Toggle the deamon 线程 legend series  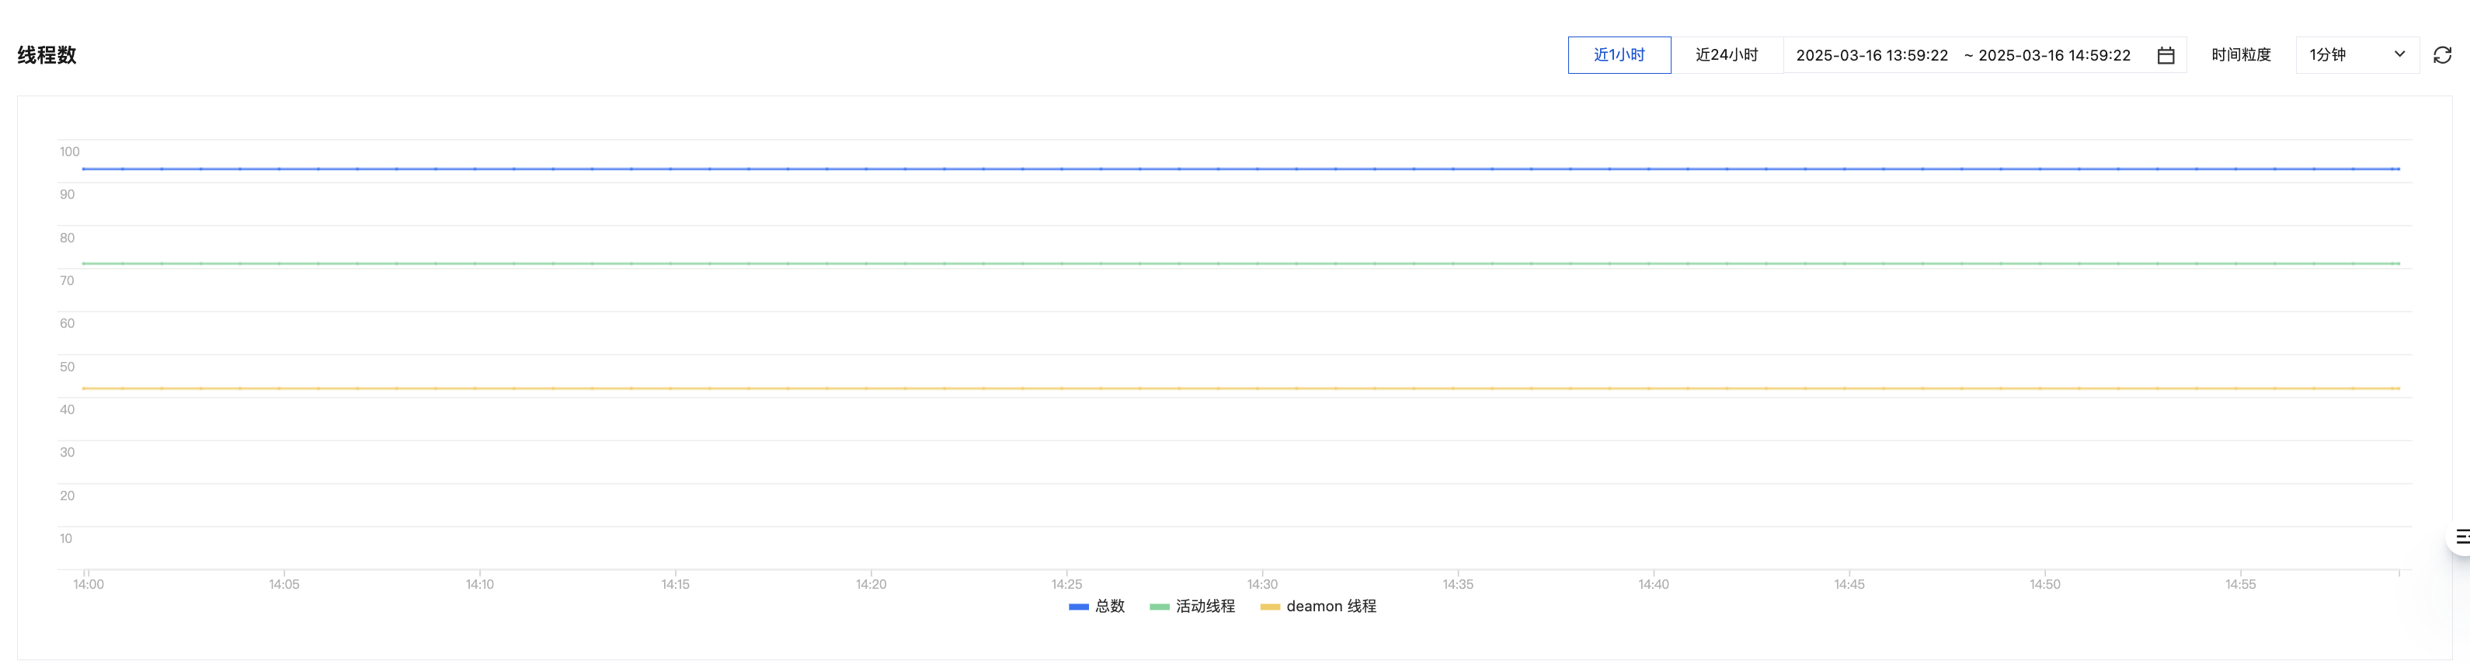(x=1317, y=606)
